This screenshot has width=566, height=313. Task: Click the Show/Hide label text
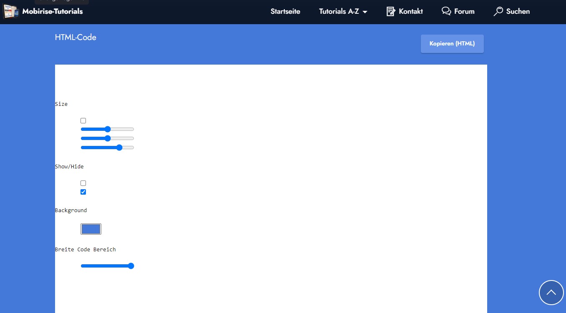pos(69,167)
